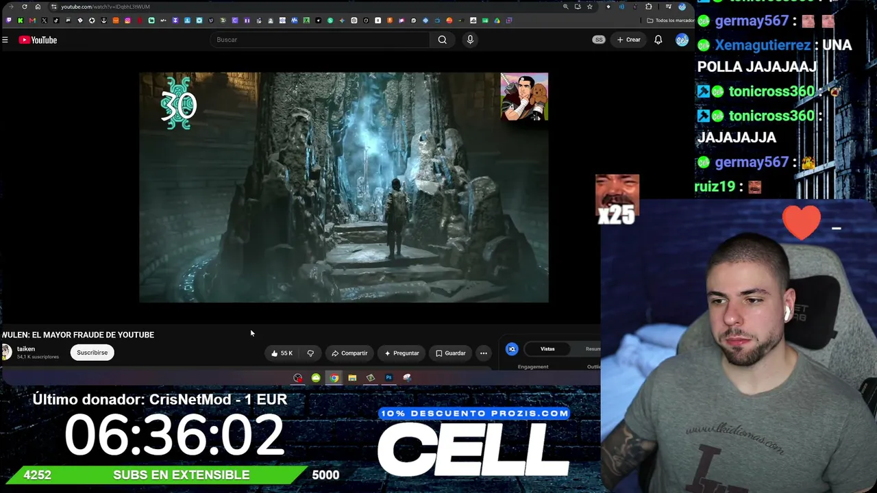Subscribe with the Suscribirse button
The width and height of the screenshot is (877, 493).
(x=92, y=353)
